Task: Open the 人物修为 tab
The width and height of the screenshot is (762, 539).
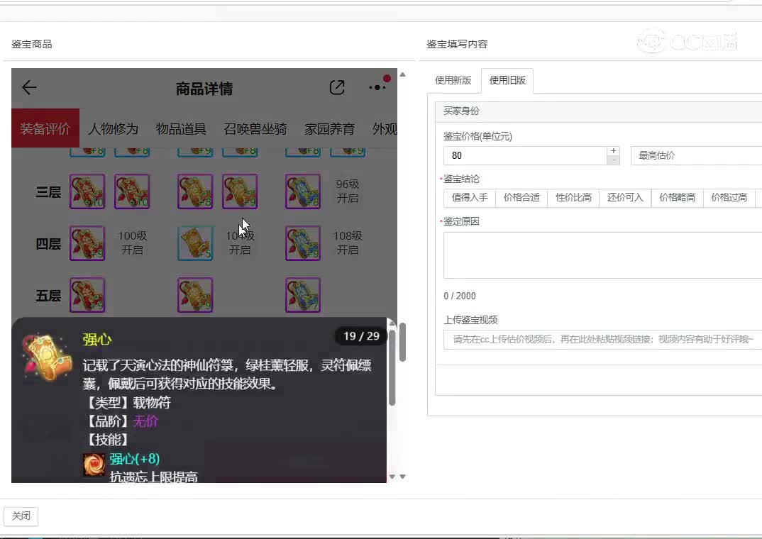Action: pos(114,128)
